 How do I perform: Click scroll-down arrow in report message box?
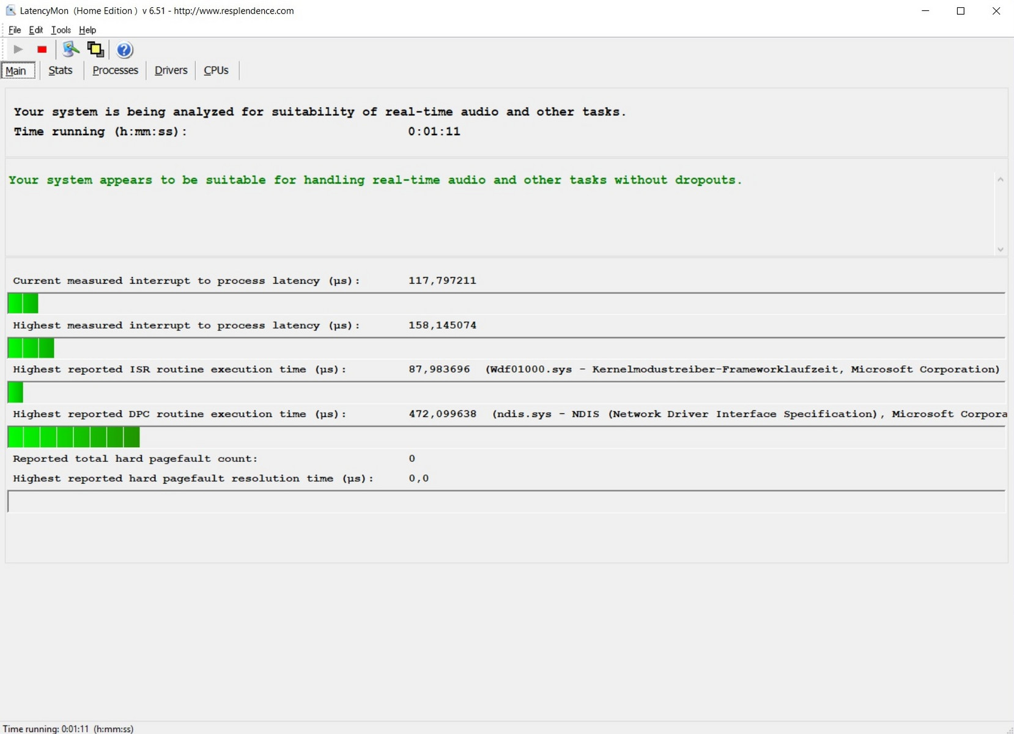pyautogui.click(x=1001, y=249)
